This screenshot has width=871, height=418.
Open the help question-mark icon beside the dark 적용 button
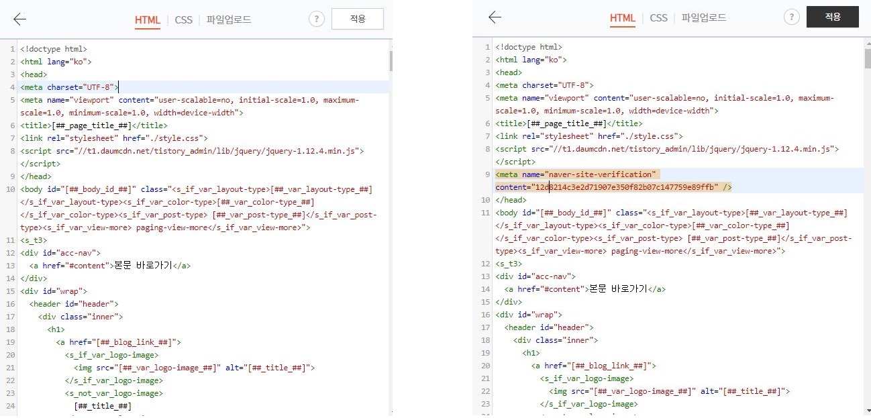[x=792, y=17]
